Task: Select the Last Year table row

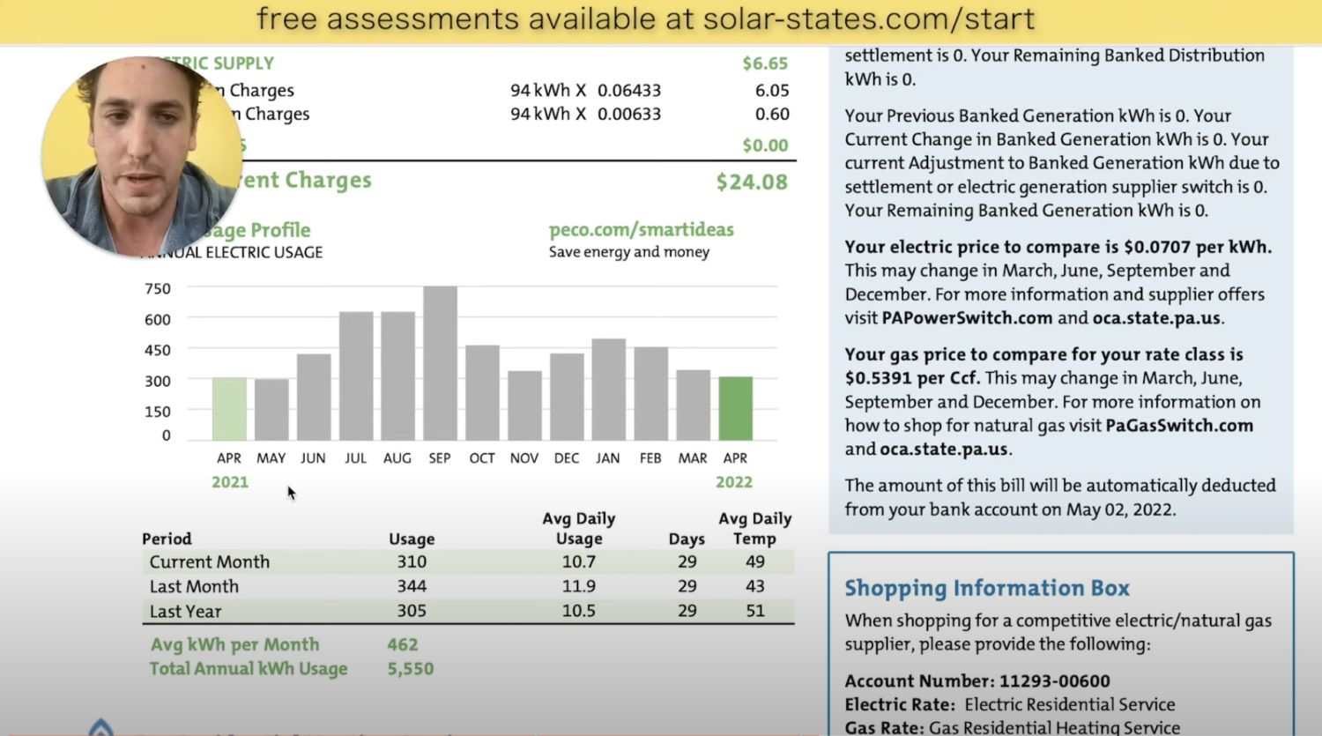Action: pyautogui.click(x=467, y=611)
